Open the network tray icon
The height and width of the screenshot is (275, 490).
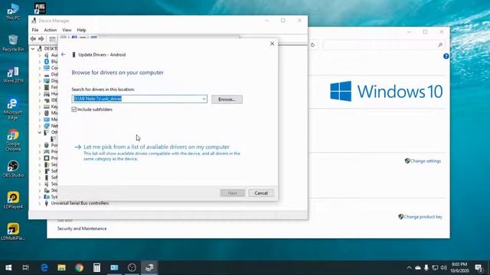click(x=435, y=268)
